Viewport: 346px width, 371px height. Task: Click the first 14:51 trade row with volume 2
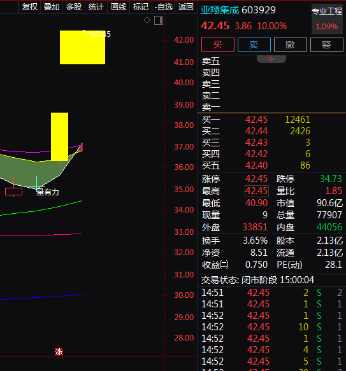coord(271,293)
